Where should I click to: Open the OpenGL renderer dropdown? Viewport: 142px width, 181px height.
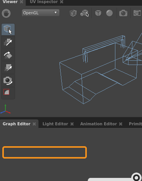point(41,13)
